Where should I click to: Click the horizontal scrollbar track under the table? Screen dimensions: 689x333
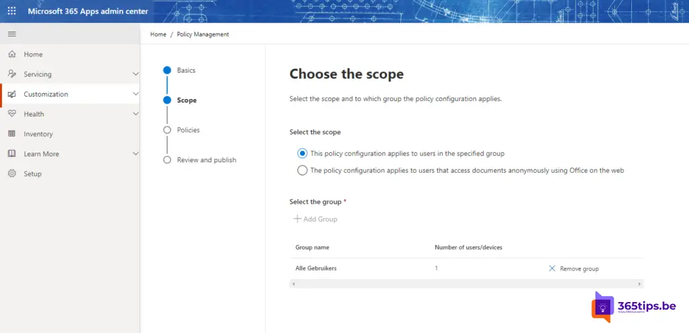coord(467,285)
